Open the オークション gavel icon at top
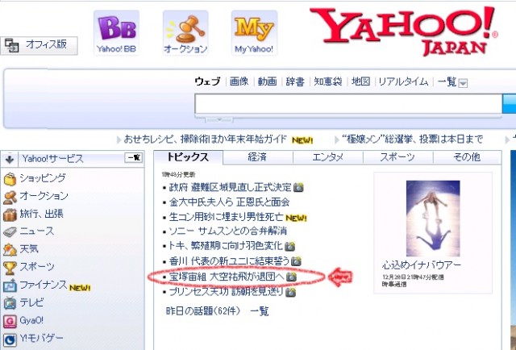This screenshot has width=516, height=350. [x=185, y=32]
